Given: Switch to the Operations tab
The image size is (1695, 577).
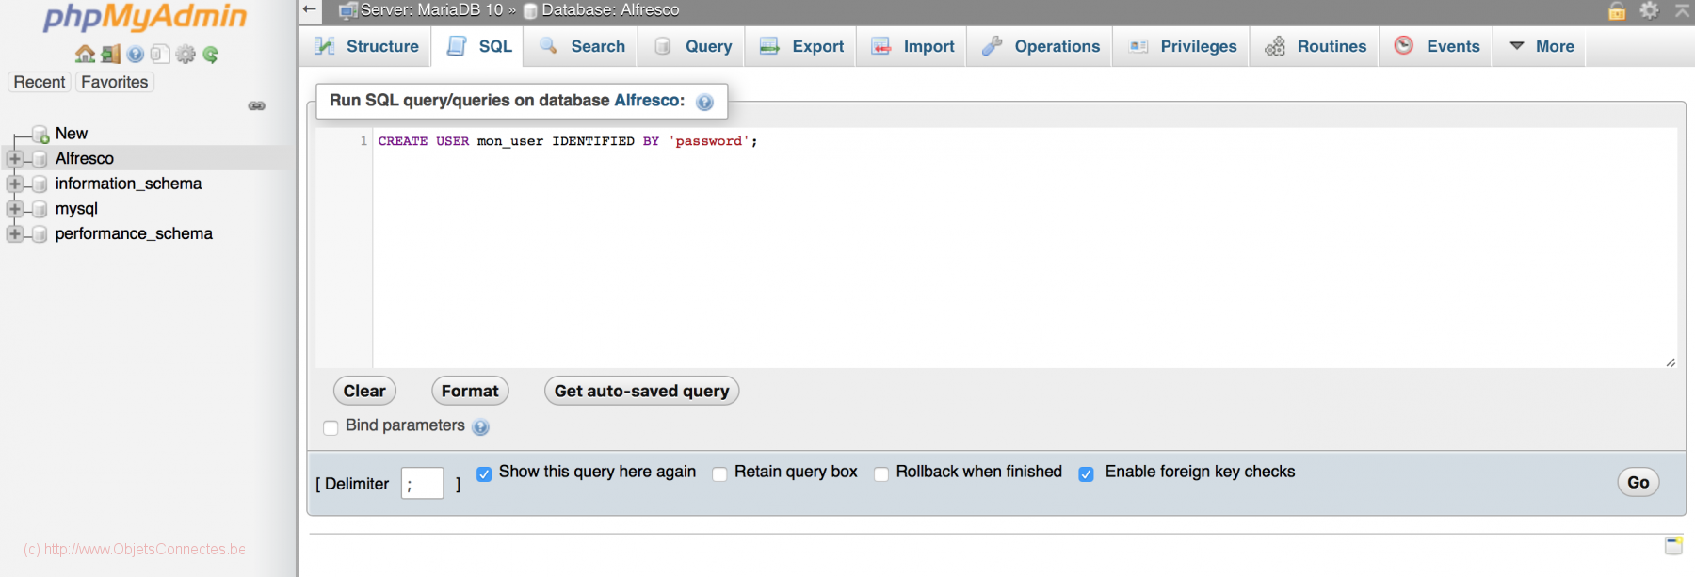Looking at the screenshot, I should point(1040,46).
